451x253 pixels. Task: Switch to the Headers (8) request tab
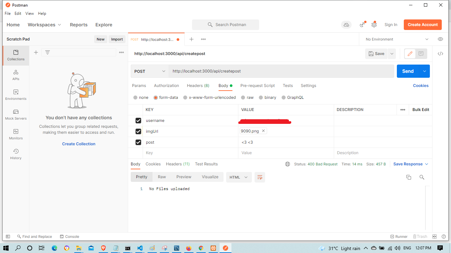198,86
